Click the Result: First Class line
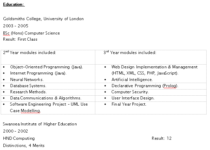Image resolution: width=210 pixels, height=150 pixels. click(x=20, y=39)
